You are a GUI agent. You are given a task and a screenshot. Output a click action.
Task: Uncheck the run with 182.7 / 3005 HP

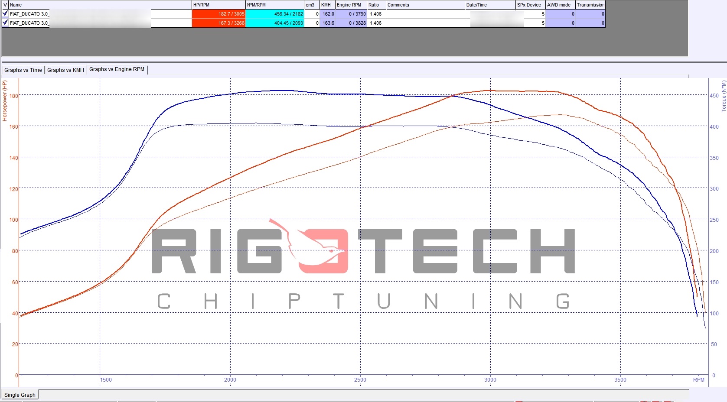pos(5,13)
